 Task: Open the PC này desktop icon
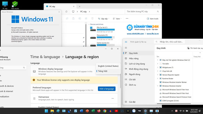(x=5, y=5)
